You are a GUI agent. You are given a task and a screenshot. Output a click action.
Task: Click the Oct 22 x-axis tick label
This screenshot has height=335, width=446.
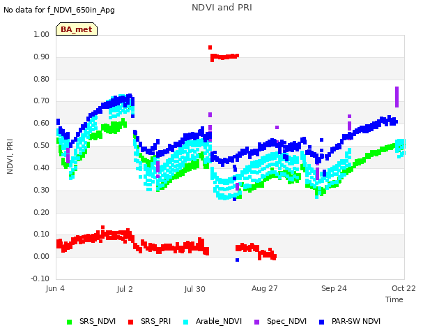point(403,288)
